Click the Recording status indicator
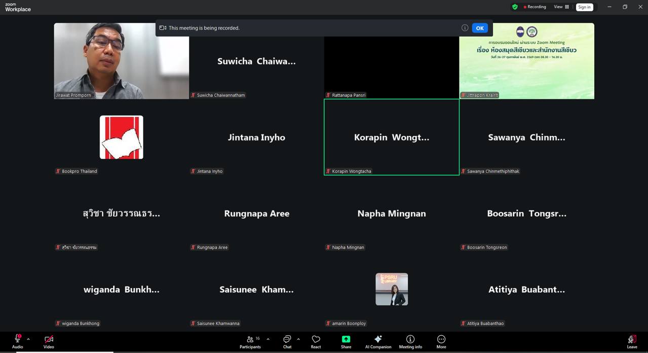 click(535, 7)
